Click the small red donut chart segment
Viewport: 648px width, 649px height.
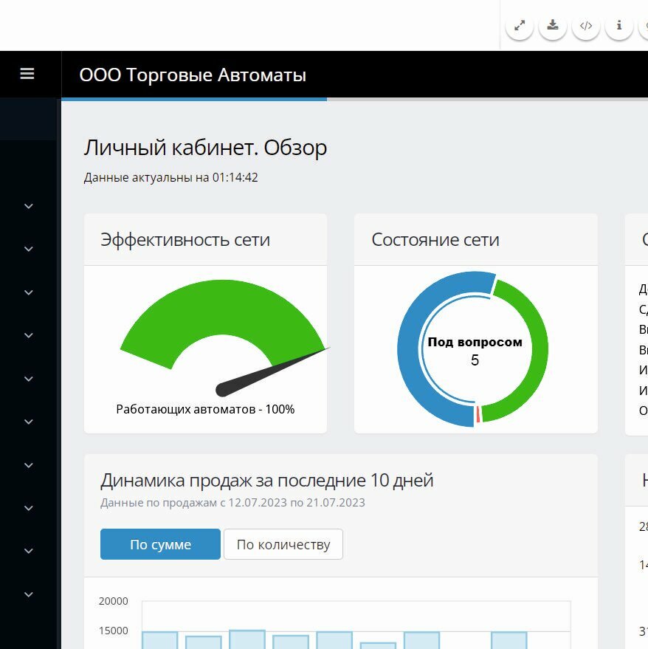point(478,414)
